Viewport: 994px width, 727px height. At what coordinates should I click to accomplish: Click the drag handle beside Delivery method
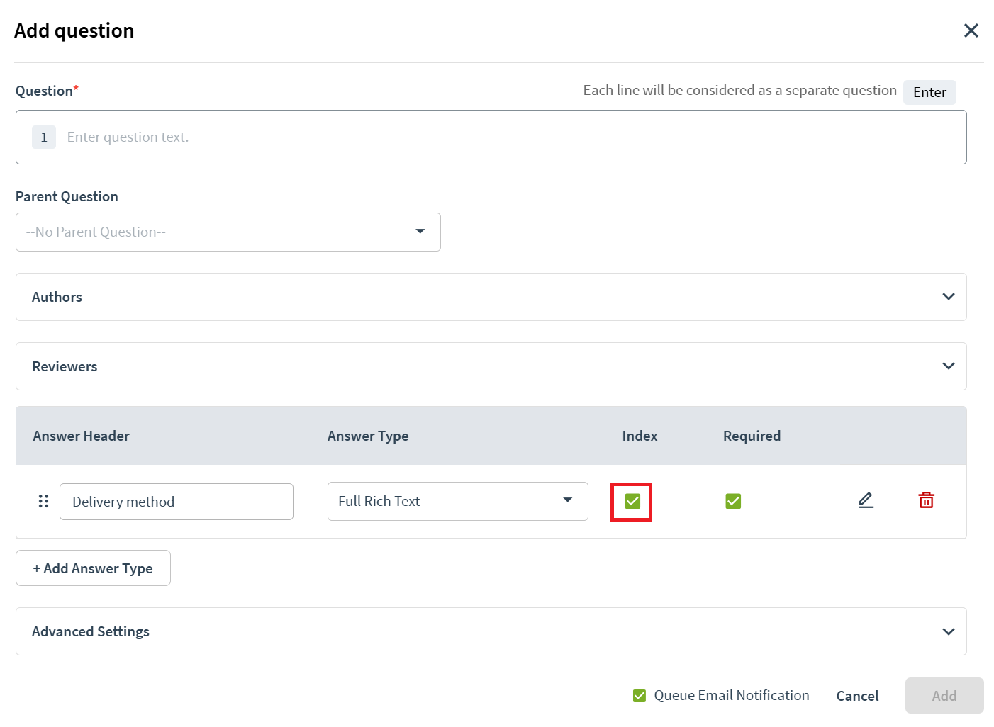pyautogui.click(x=43, y=501)
